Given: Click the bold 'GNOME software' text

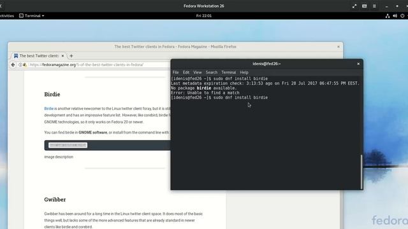Looking at the screenshot, I should [x=93, y=132].
